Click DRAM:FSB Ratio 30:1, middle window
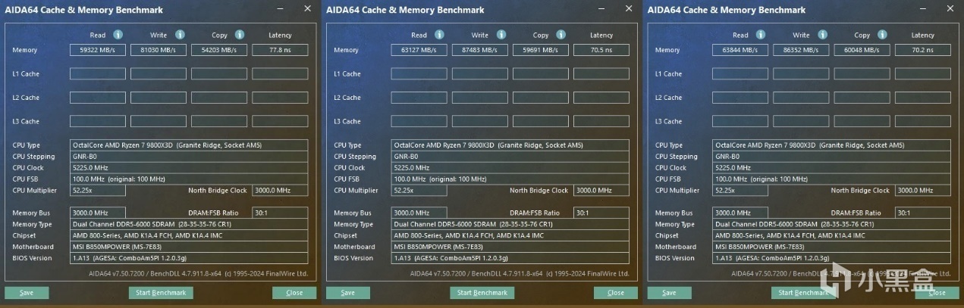Viewport: 964px width, 308px height. [601, 213]
